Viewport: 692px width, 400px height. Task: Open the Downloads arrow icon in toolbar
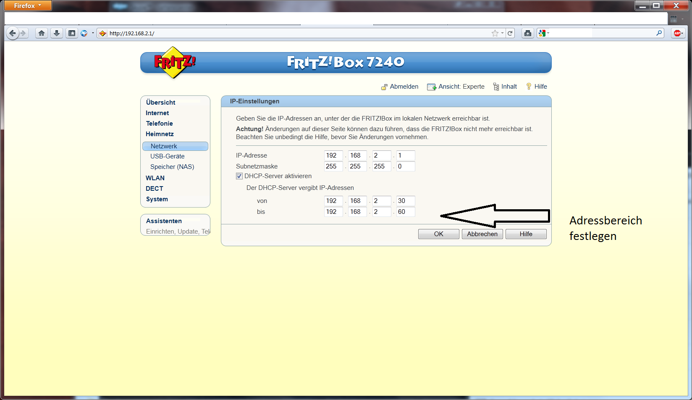click(x=57, y=33)
